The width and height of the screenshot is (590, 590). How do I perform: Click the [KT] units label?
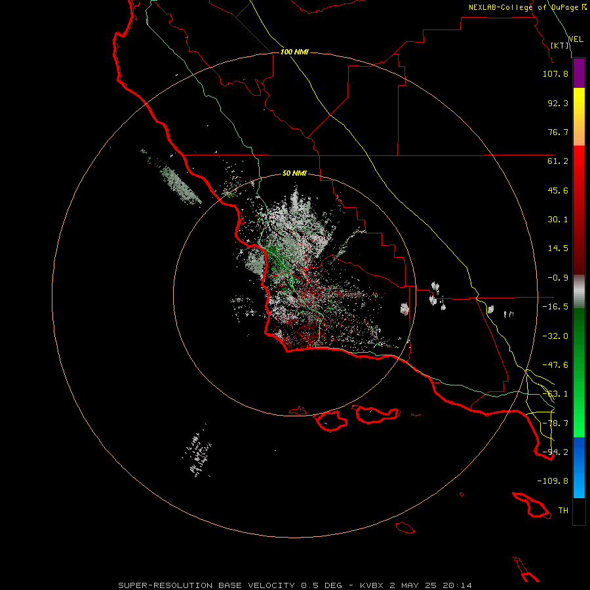click(560, 45)
